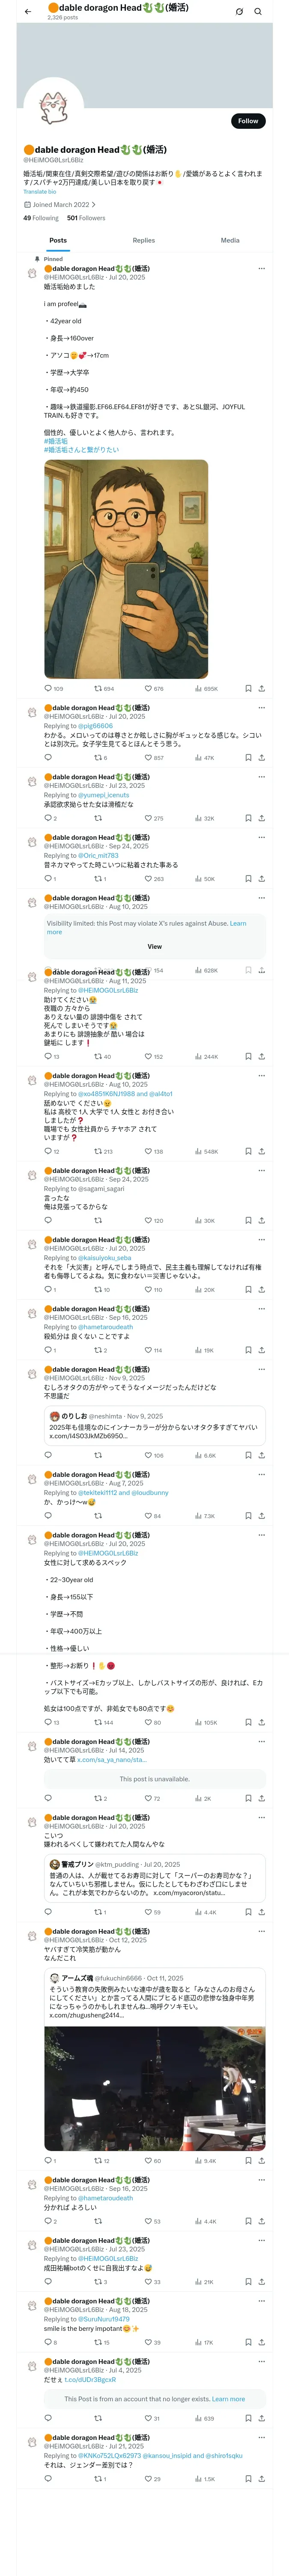This screenshot has width=289, height=2576.
Task: Click the Translate bio link
Action: click(x=40, y=192)
